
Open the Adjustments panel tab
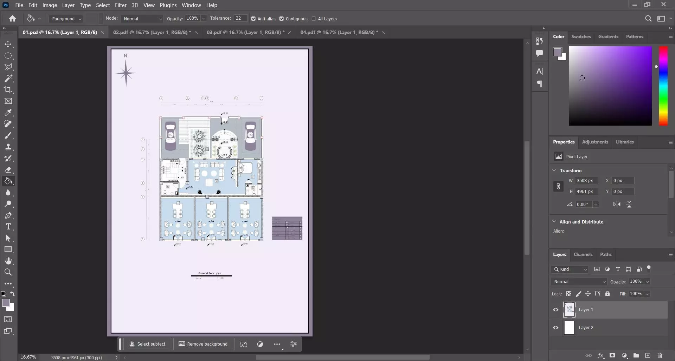coord(595,142)
